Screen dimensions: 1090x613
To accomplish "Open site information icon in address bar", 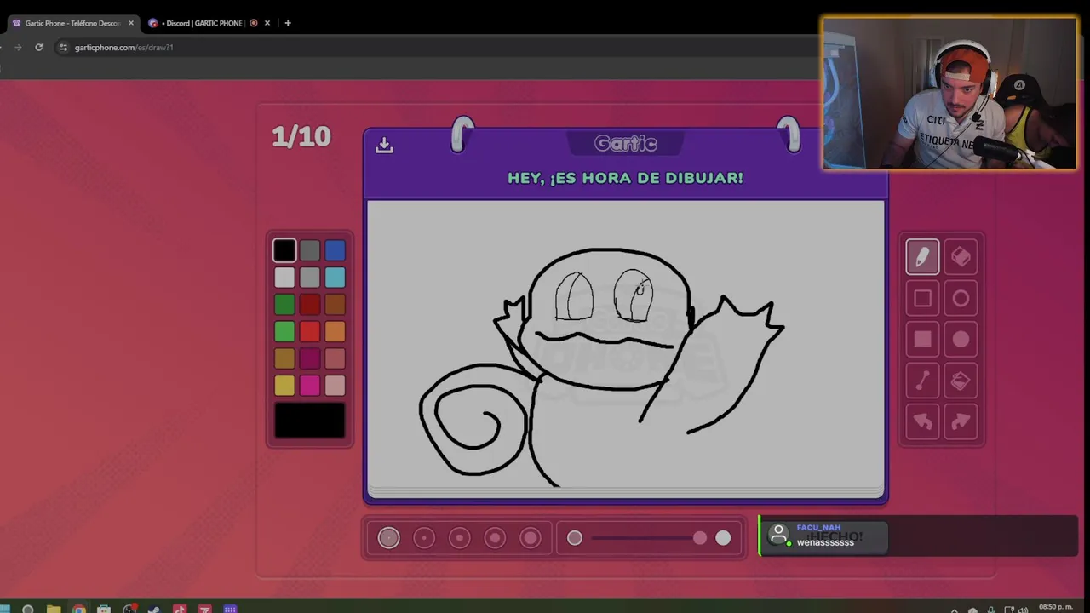I will pyautogui.click(x=63, y=47).
